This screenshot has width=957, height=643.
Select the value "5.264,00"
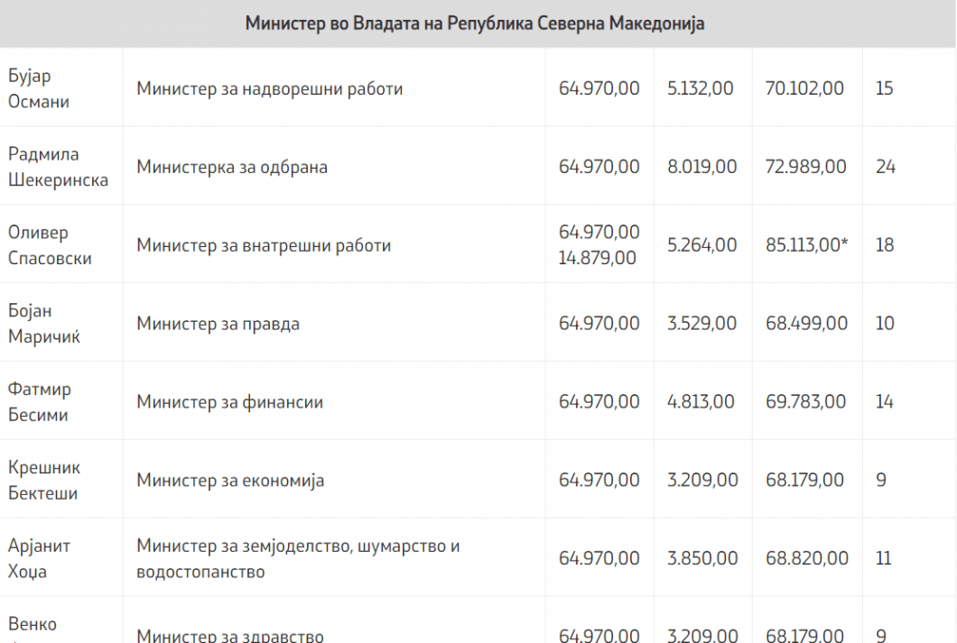point(701,245)
